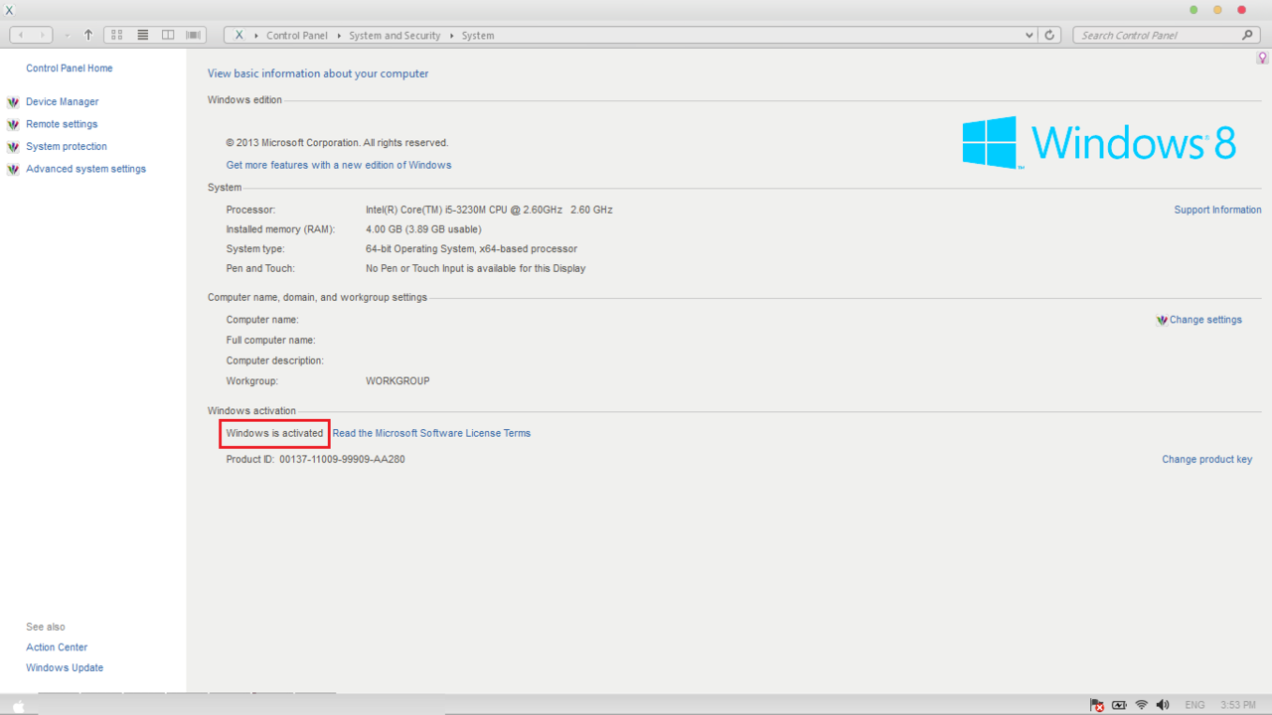Switch to list view
1272x715 pixels.
tap(142, 35)
